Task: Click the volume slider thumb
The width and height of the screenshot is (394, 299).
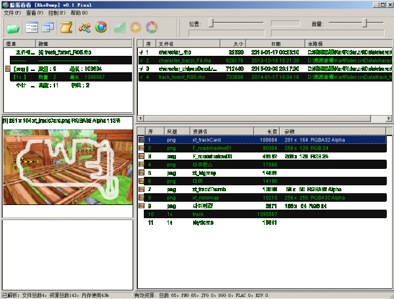Action: [x=364, y=23]
